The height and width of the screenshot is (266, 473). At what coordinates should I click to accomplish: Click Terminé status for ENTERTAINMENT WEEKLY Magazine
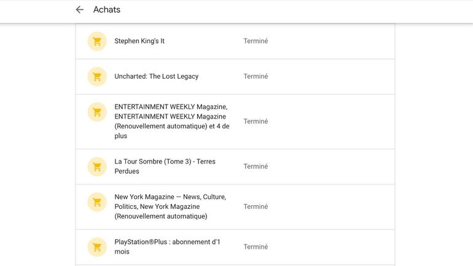tap(256, 121)
